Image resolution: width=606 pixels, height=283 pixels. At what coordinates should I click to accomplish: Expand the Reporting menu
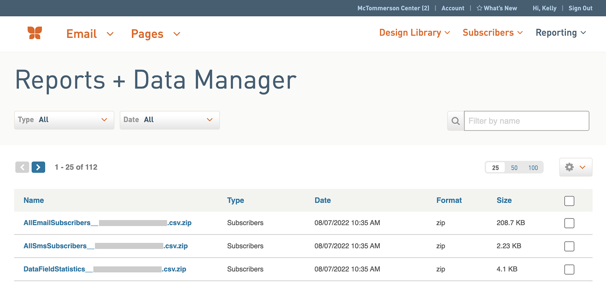(x=561, y=33)
